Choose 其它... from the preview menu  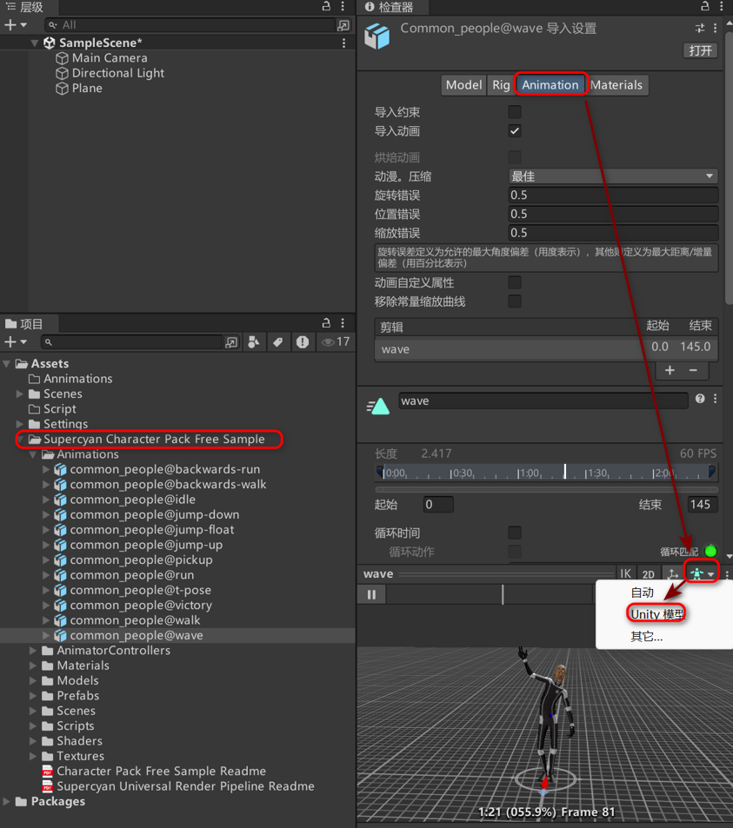click(646, 636)
